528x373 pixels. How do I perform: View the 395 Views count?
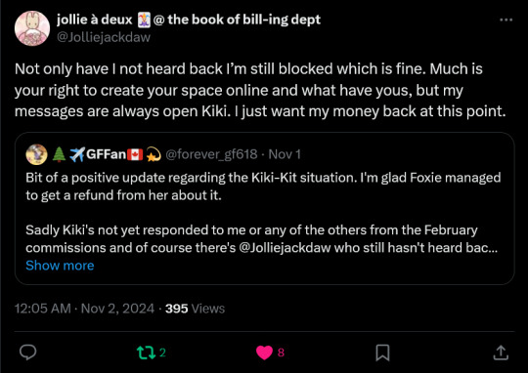(x=195, y=309)
